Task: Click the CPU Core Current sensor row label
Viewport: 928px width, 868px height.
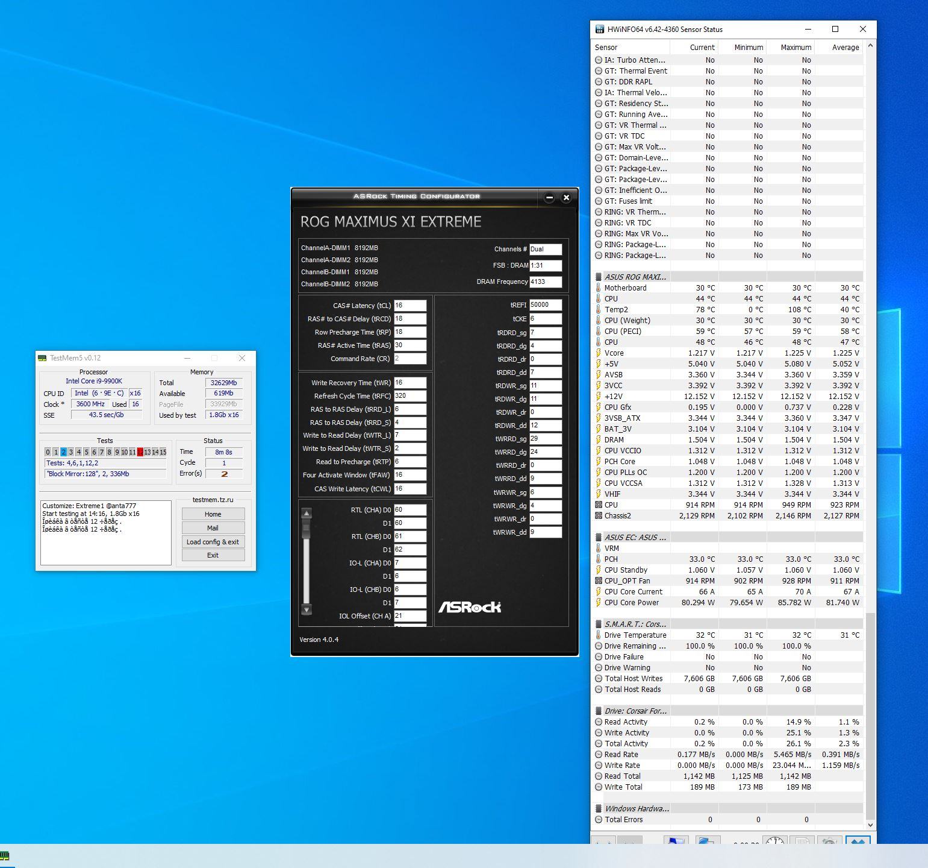Action: point(633,591)
